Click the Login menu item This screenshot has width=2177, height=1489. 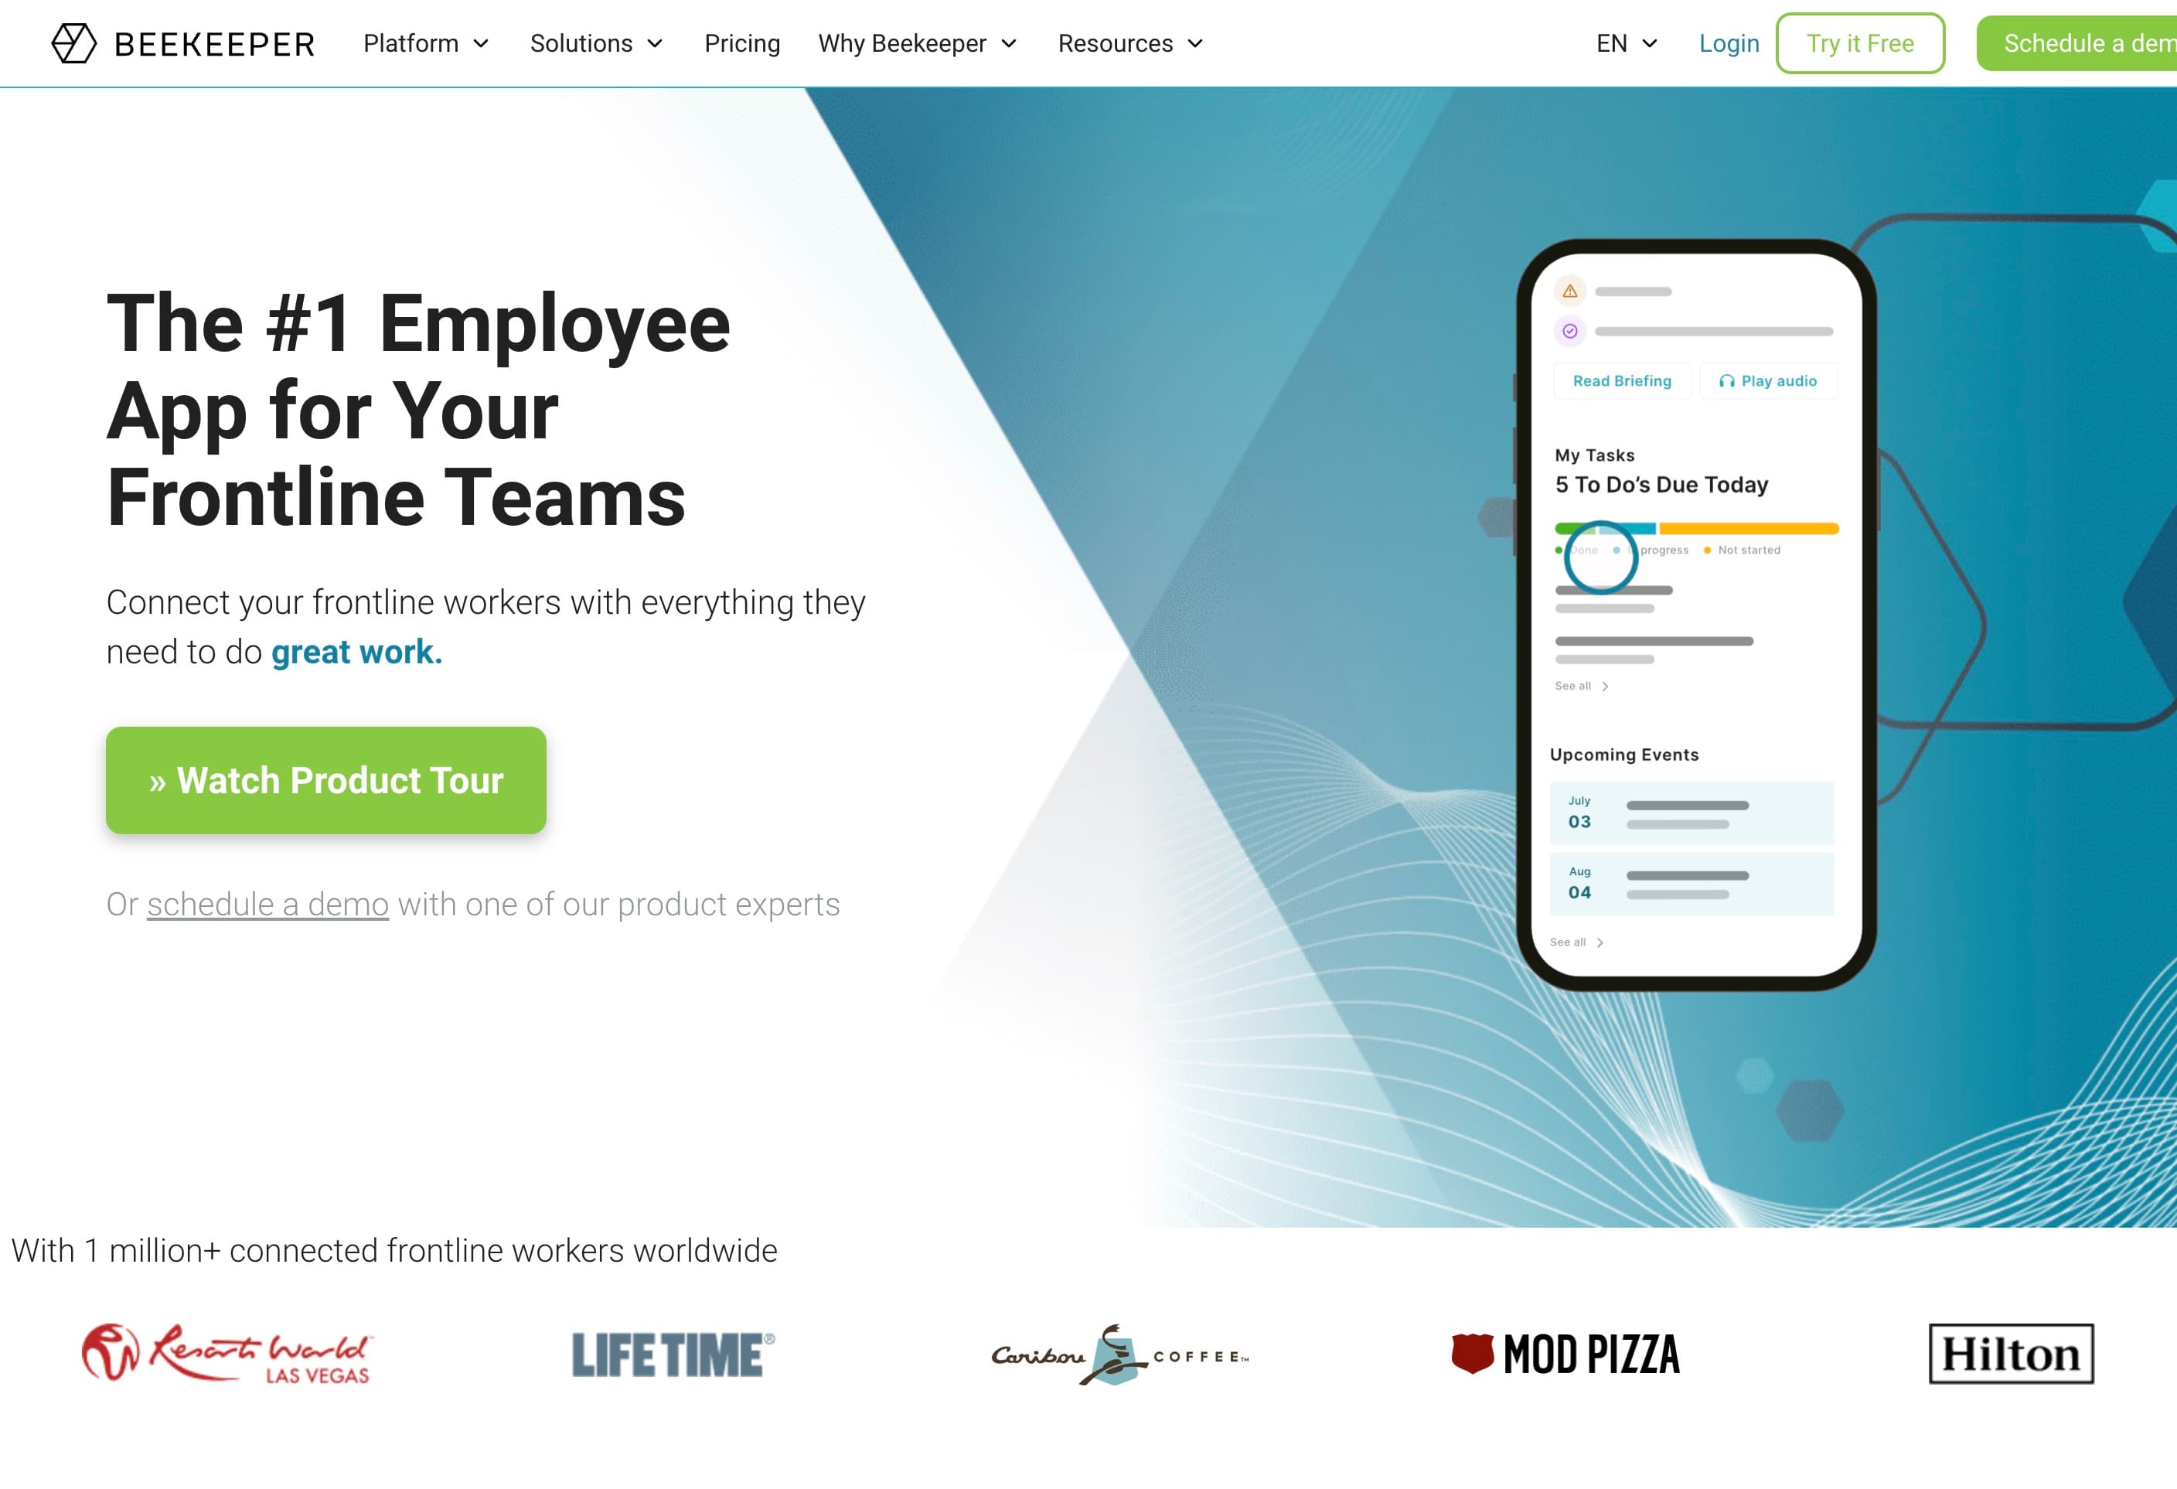1729,45
